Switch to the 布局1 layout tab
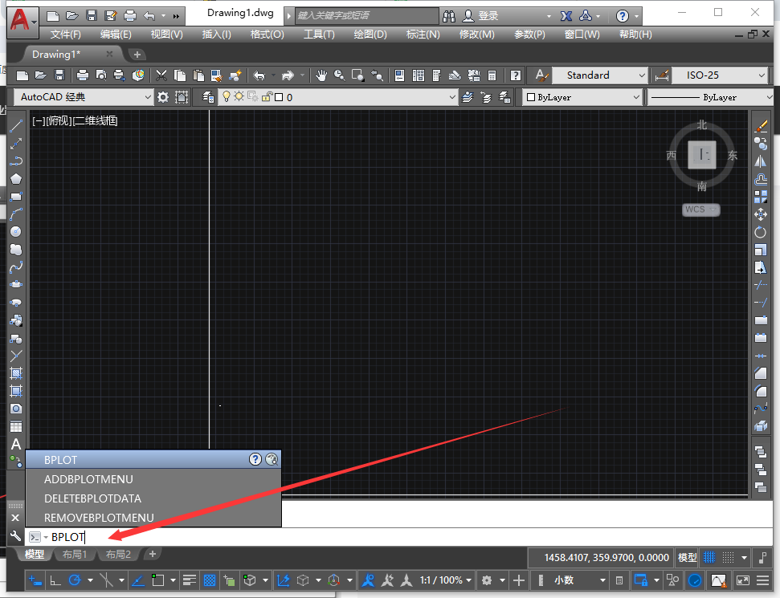Viewport: 780px width, 598px height. [75, 554]
